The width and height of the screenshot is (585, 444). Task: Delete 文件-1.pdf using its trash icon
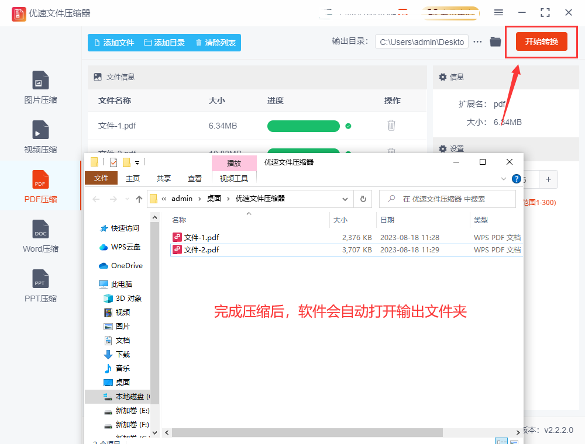pyautogui.click(x=391, y=126)
